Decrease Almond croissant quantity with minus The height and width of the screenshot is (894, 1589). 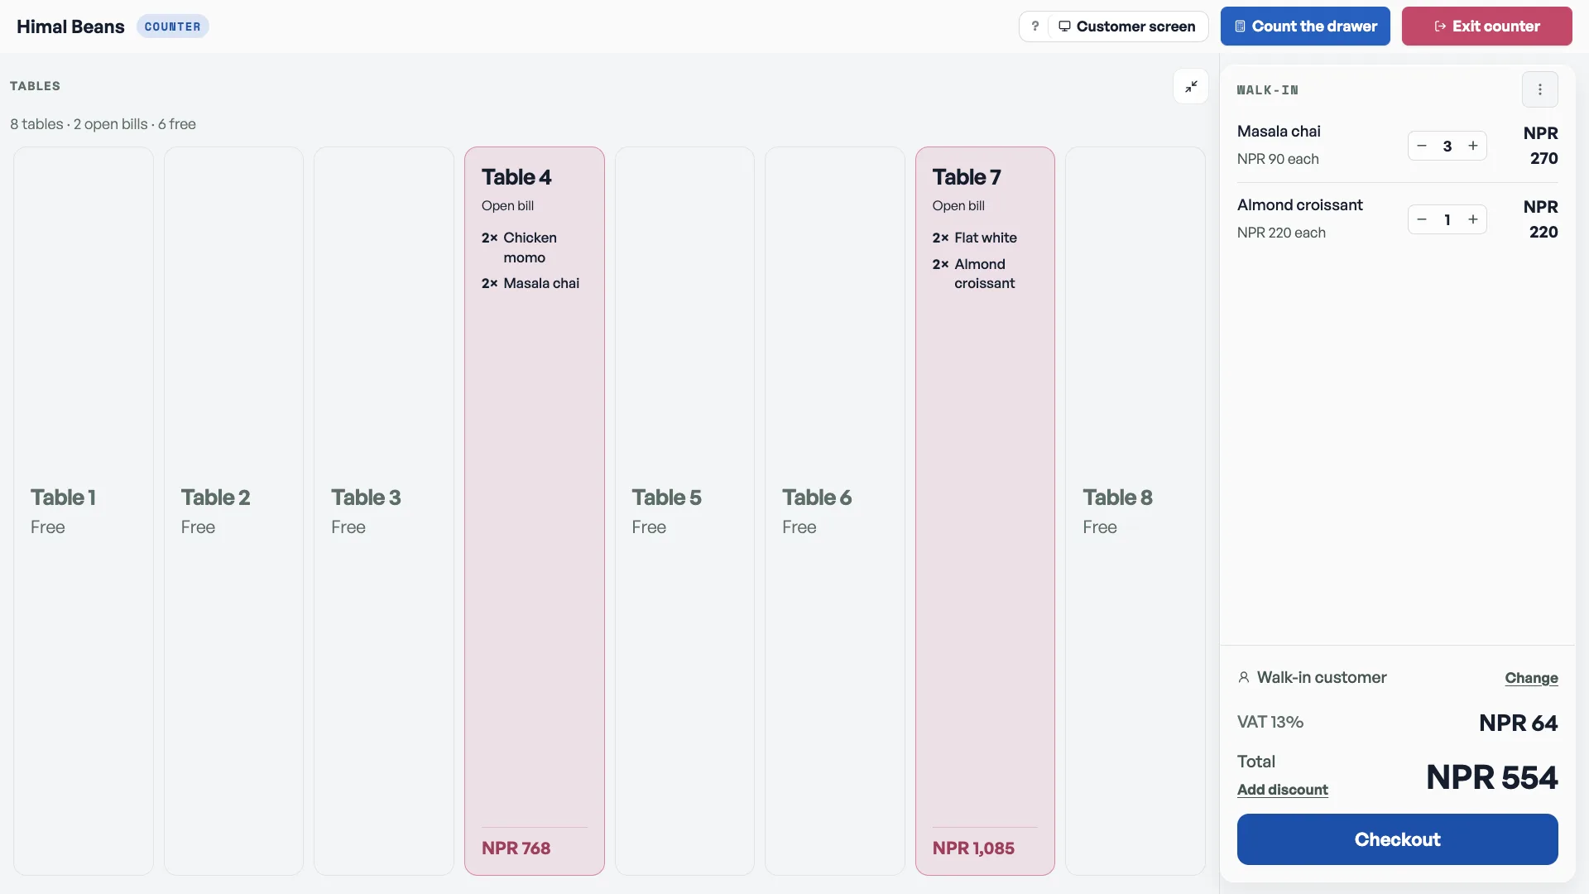click(x=1422, y=219)
